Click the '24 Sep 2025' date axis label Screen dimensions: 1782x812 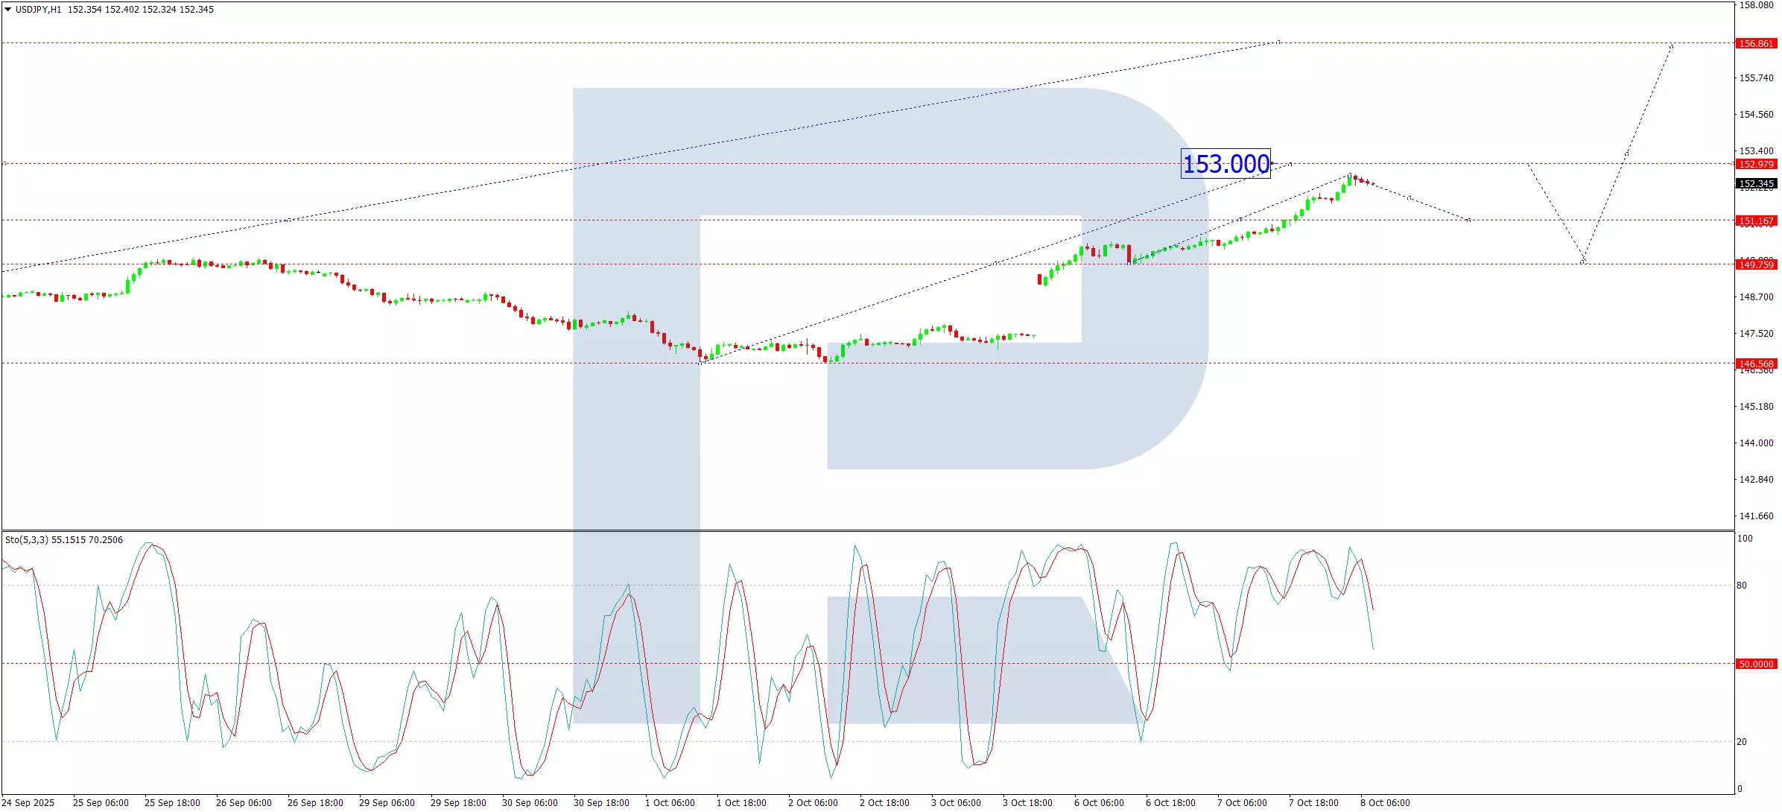click(x=28, y=803)
